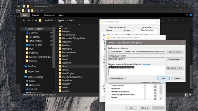The image size is (198, 111).
Task: Check deny box for Чтение и выполнение
Action: point(155,92)
